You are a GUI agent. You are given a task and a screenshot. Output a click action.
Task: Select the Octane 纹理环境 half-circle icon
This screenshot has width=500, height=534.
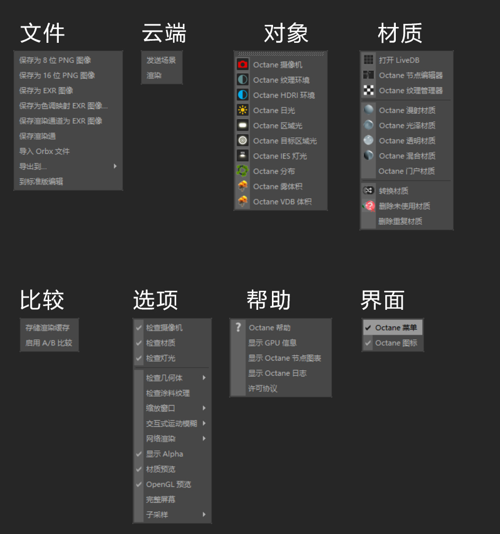click(x=243, y=80)
